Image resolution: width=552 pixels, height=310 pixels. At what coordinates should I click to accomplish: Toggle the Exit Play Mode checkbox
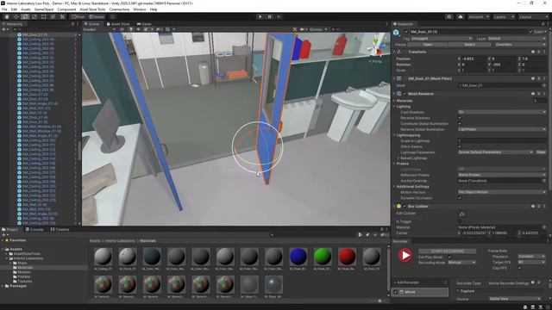pos(449,257)
